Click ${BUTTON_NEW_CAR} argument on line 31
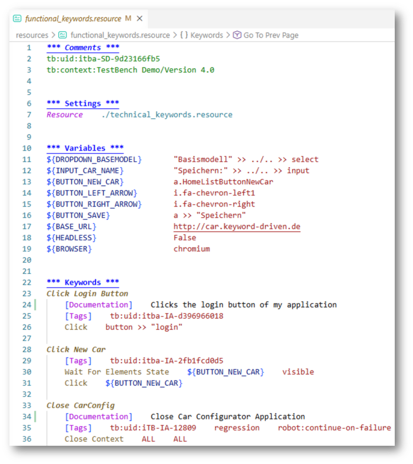 tap(144, 383)
